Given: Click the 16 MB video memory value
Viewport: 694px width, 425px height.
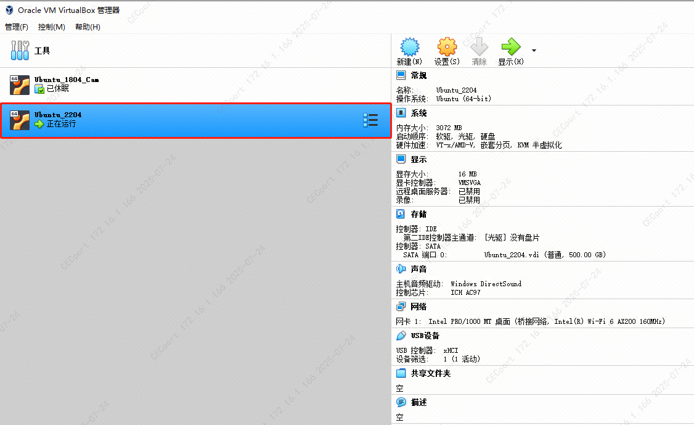Looking at the screenshot, I should 467,174.
